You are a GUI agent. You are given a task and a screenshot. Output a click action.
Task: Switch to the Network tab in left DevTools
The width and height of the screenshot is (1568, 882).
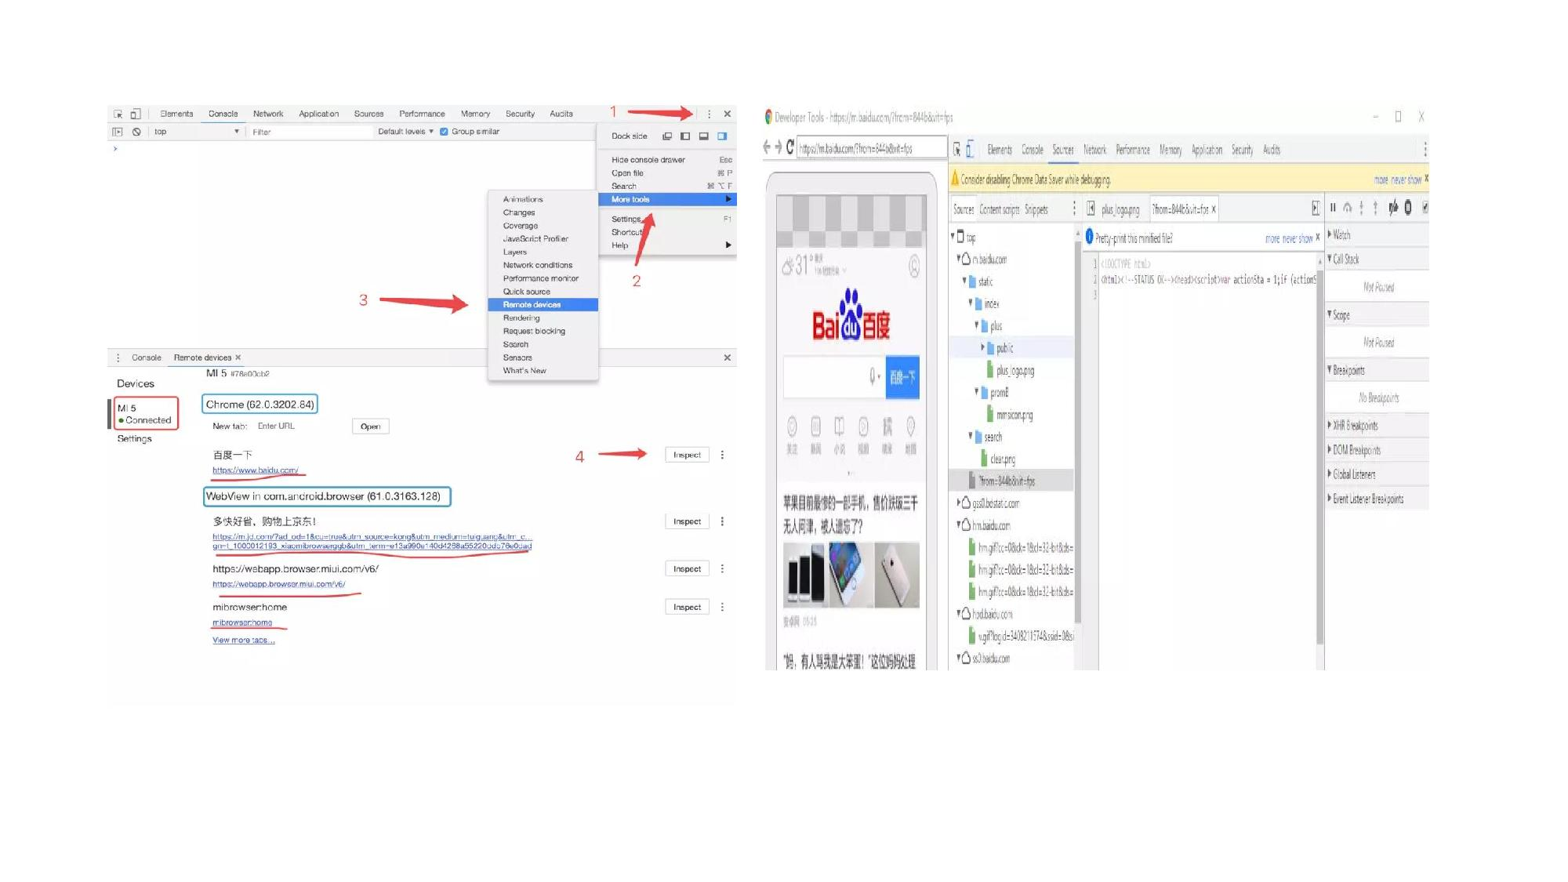(268, 114)
